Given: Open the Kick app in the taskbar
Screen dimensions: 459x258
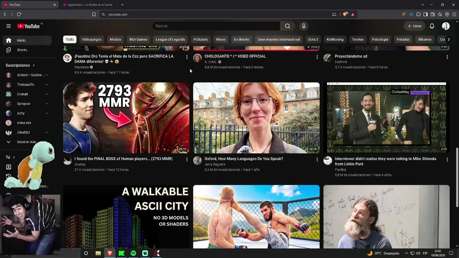Looking at the screenshot, I should tap(122, 253).
